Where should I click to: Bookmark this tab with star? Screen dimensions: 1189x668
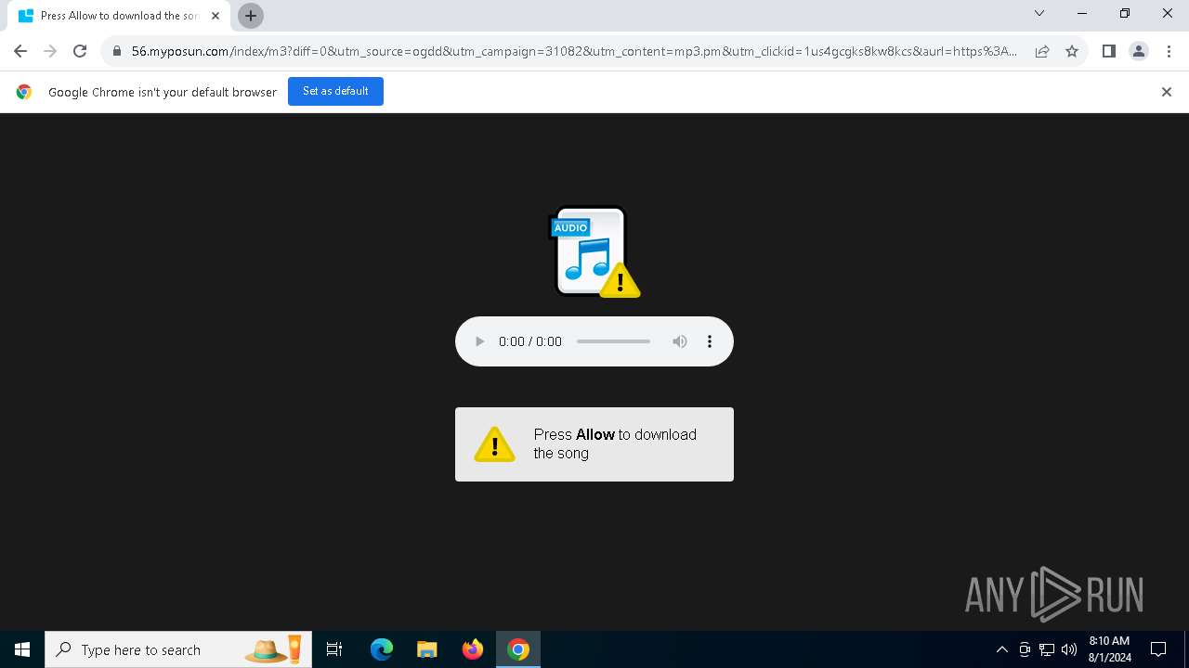(x=1072, y=51)
